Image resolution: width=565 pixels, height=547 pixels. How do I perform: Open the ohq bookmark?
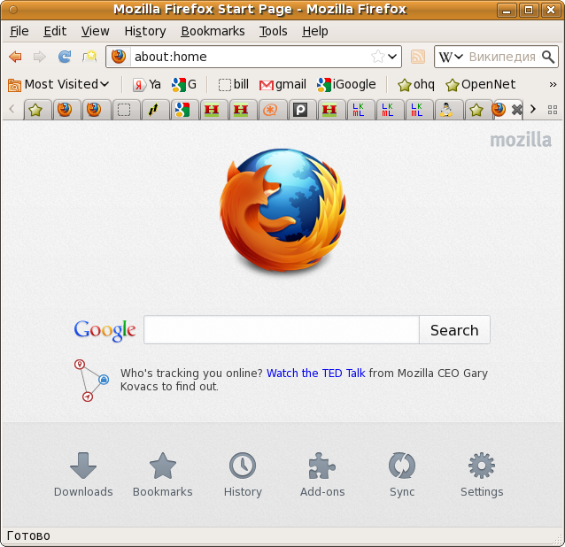coord(416,85)
